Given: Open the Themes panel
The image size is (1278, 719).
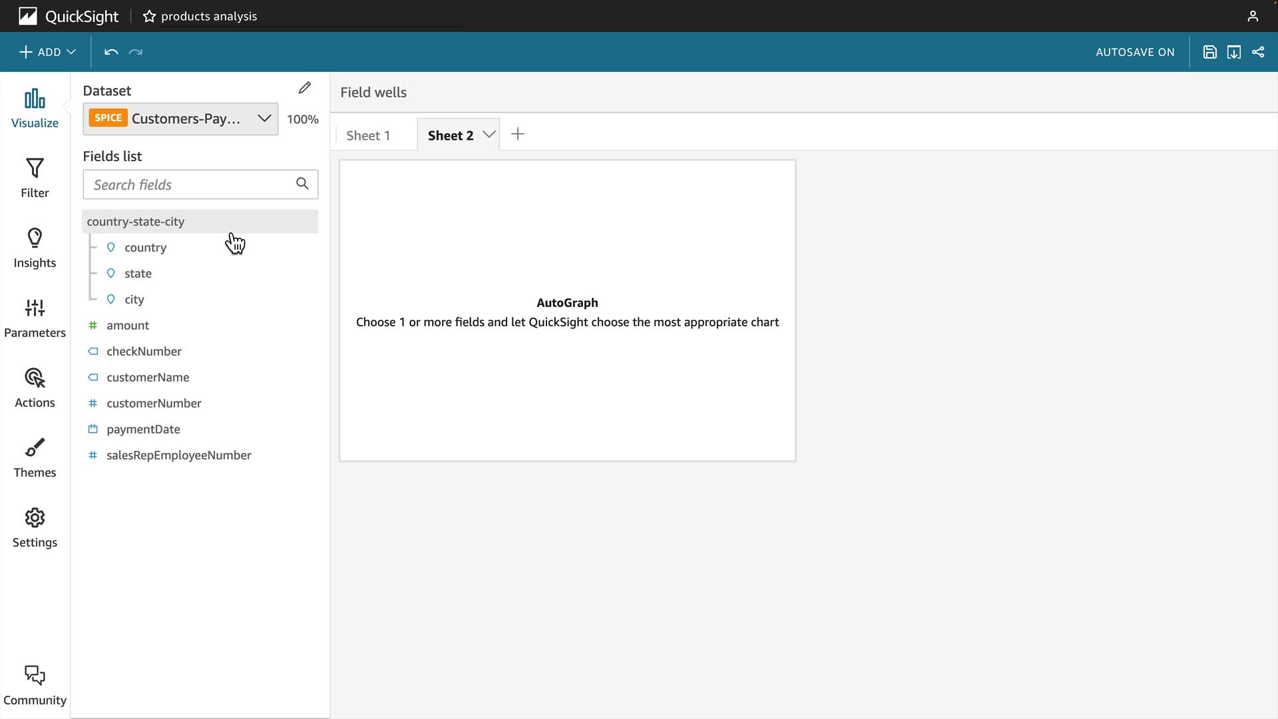Looking at the screenshot, I should pos(35,457).
